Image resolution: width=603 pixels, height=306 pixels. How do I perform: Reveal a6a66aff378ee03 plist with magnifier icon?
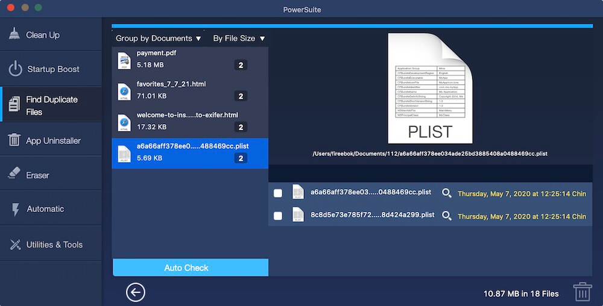pos(446,193)
